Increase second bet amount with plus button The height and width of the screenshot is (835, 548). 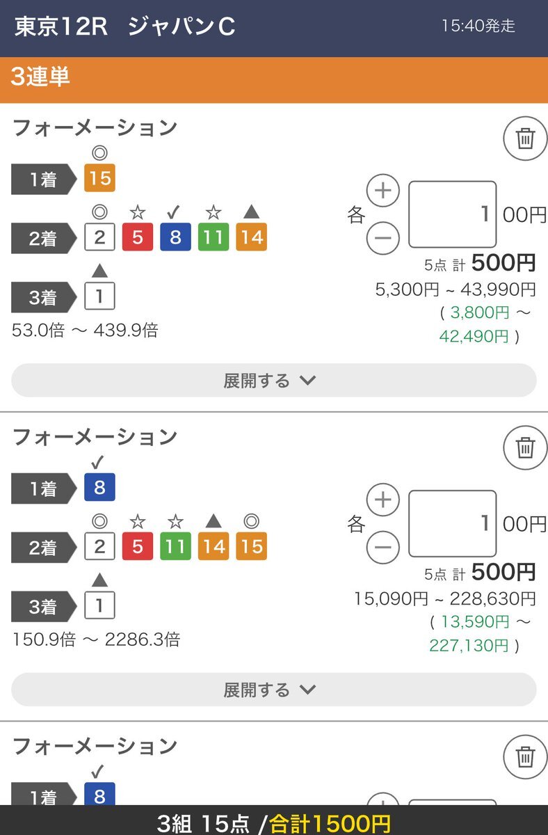(383, 500)
